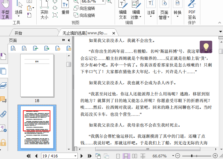The image size is (223, 159).
Task: Collapse the Pages (页面) panel with the left arrow
Action: click(69, 40)
